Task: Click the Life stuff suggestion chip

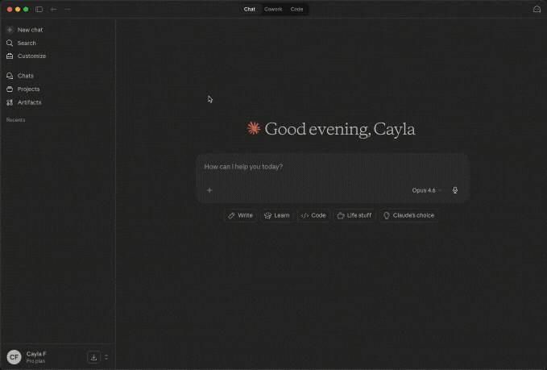Action: point(354,215)
